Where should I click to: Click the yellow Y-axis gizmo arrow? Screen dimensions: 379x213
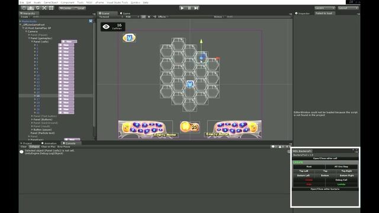(201, 41)
